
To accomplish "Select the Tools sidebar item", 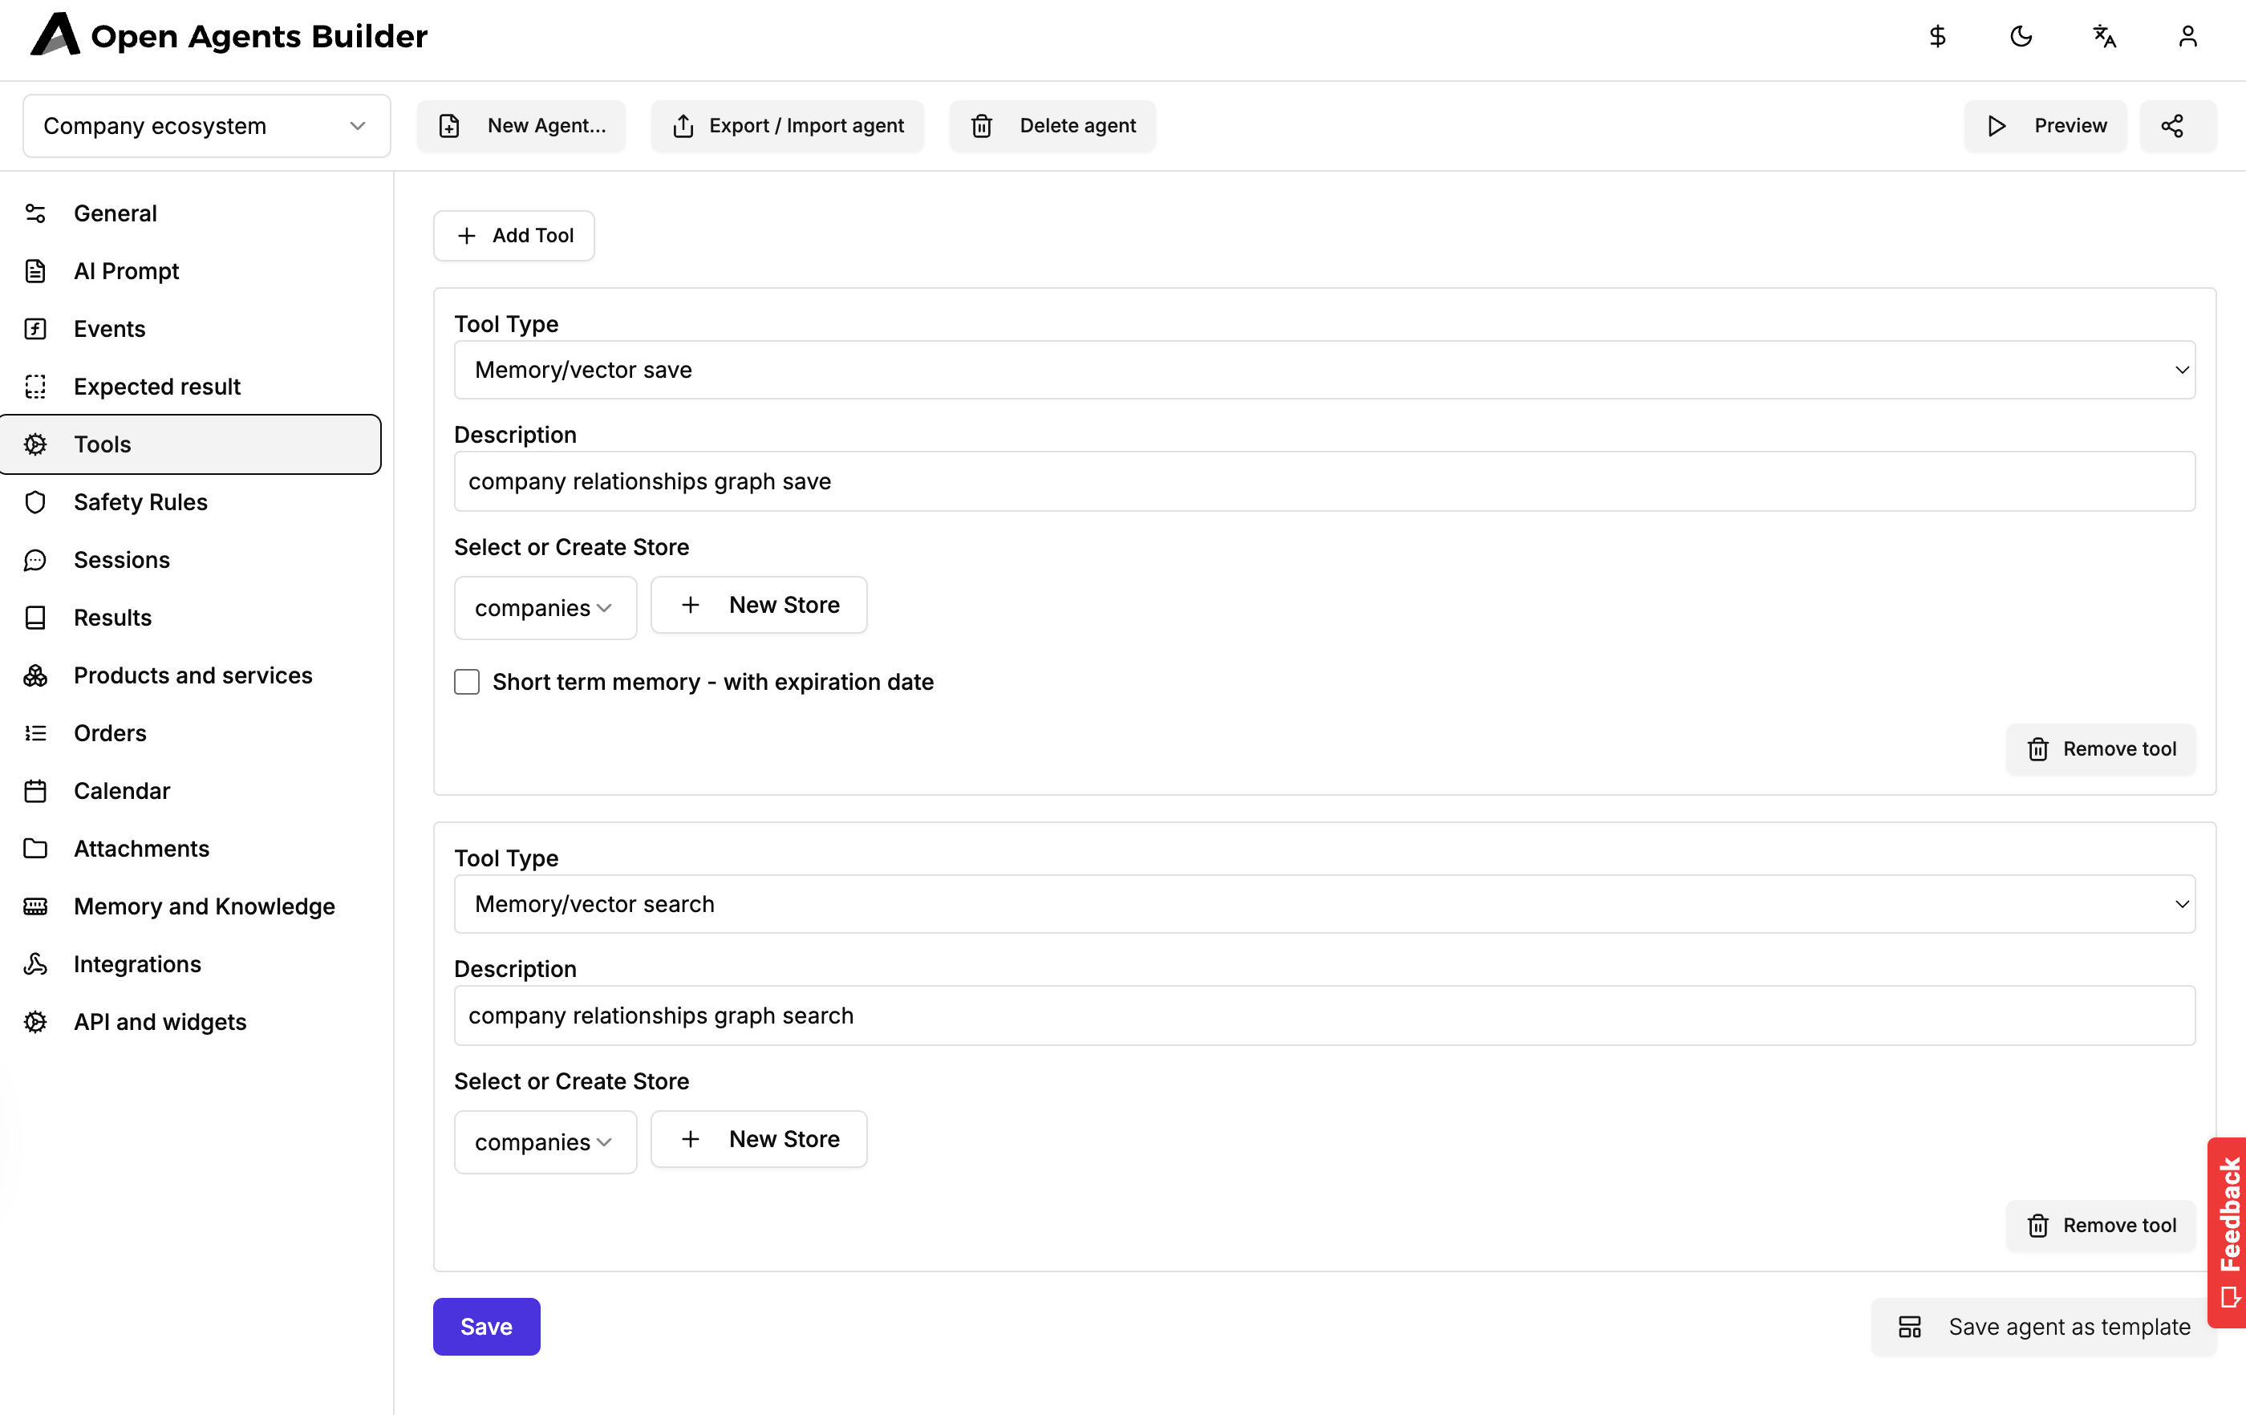I will point(190,444).
